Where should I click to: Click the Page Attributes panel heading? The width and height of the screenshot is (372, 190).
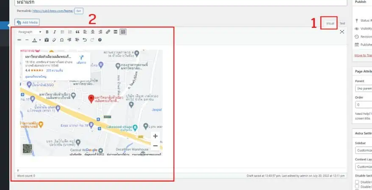coord(363,71)
